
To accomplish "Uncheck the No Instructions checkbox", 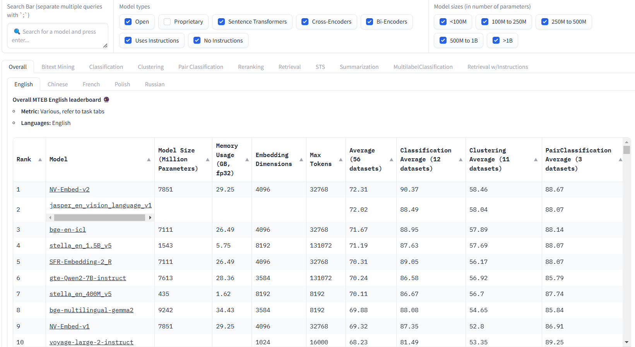I will tap(197, 40).
